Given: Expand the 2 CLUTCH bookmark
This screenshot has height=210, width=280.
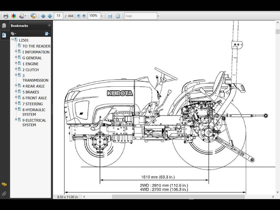Looking at the screenshot, I should point(16,69).
